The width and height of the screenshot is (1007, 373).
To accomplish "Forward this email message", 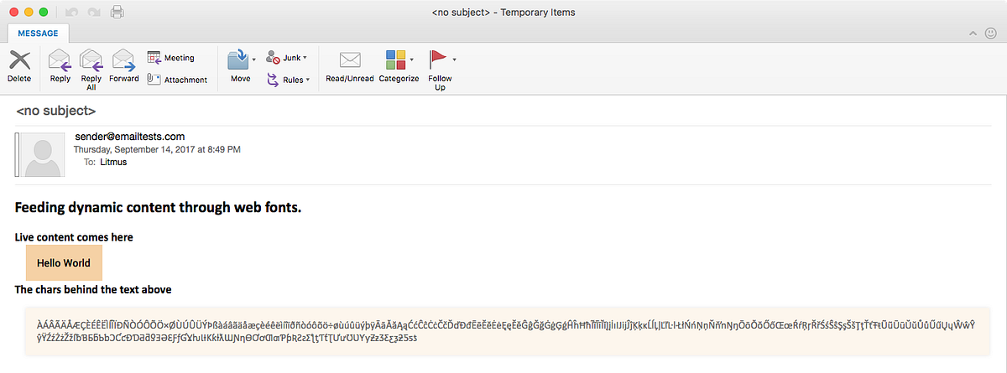I will tap(123, 62).
